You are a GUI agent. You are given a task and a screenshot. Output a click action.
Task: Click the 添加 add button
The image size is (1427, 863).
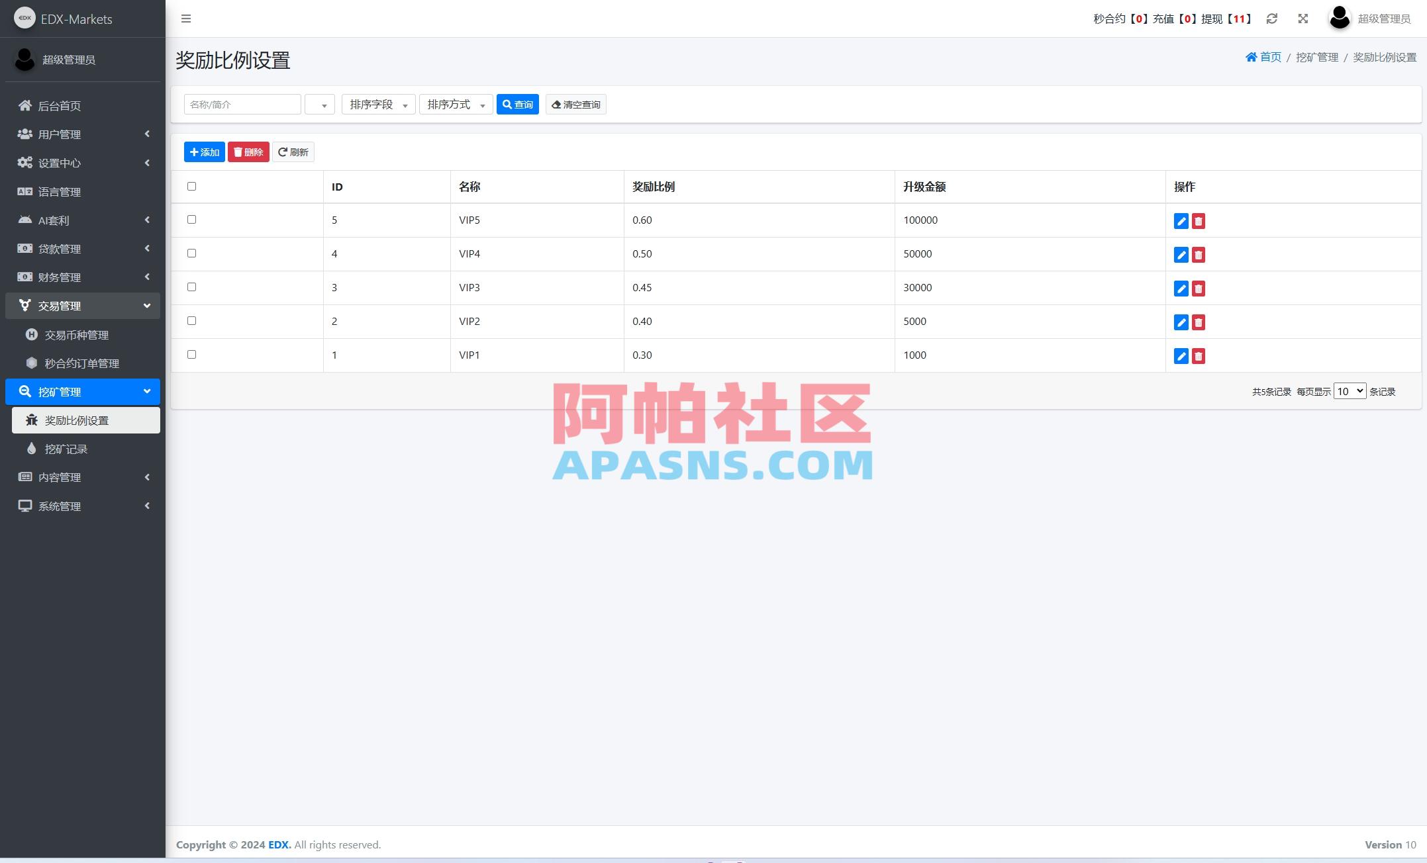click(x=204, y=152)
